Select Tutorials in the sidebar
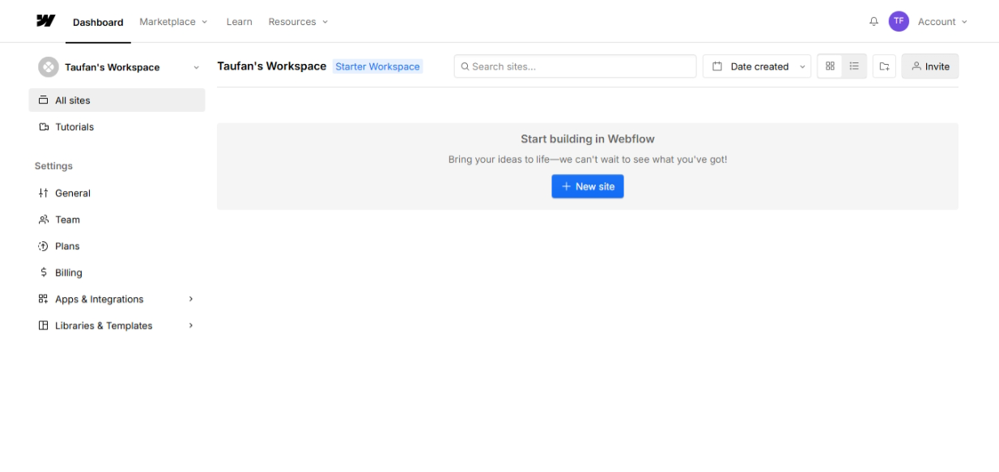 tap(74, 127)
